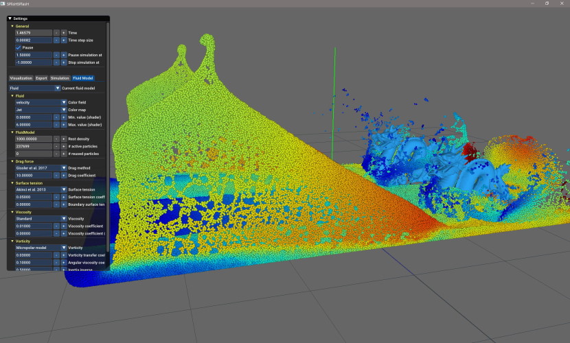Image resolution: width=570 pixels, height=343 pixels.
Task: Collapse the Surface tension section
Action: (x=12, y=182)
